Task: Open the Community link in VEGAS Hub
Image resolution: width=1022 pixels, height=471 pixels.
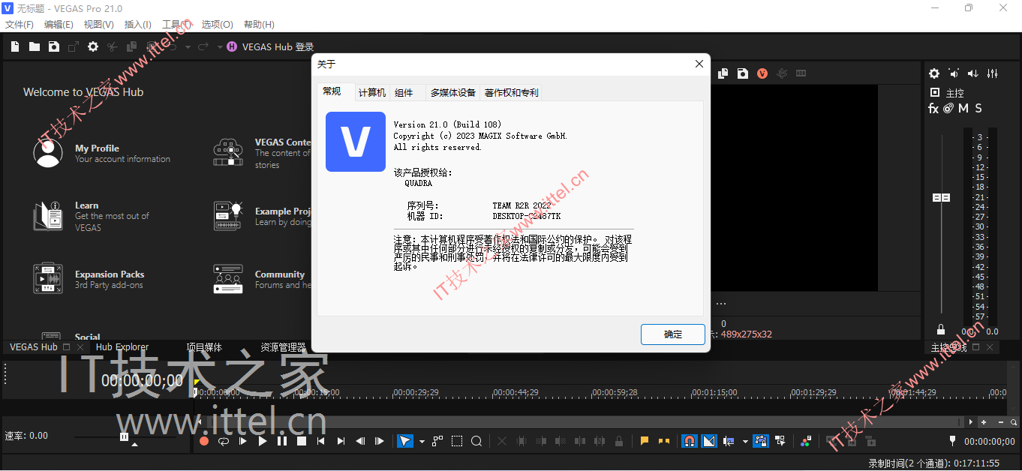Action: click(280, 274)
